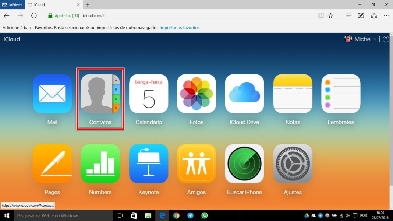Open the Keynote app
This screenshot has height=221, width=393.
tap(148, 164)
